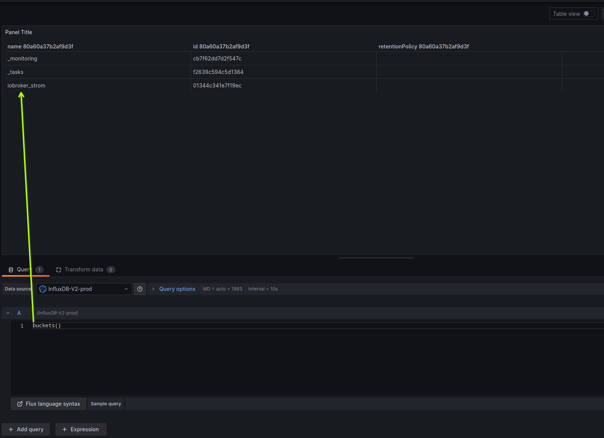Click the id 80a60a37b2af9d3f column header

click(221, 47)
